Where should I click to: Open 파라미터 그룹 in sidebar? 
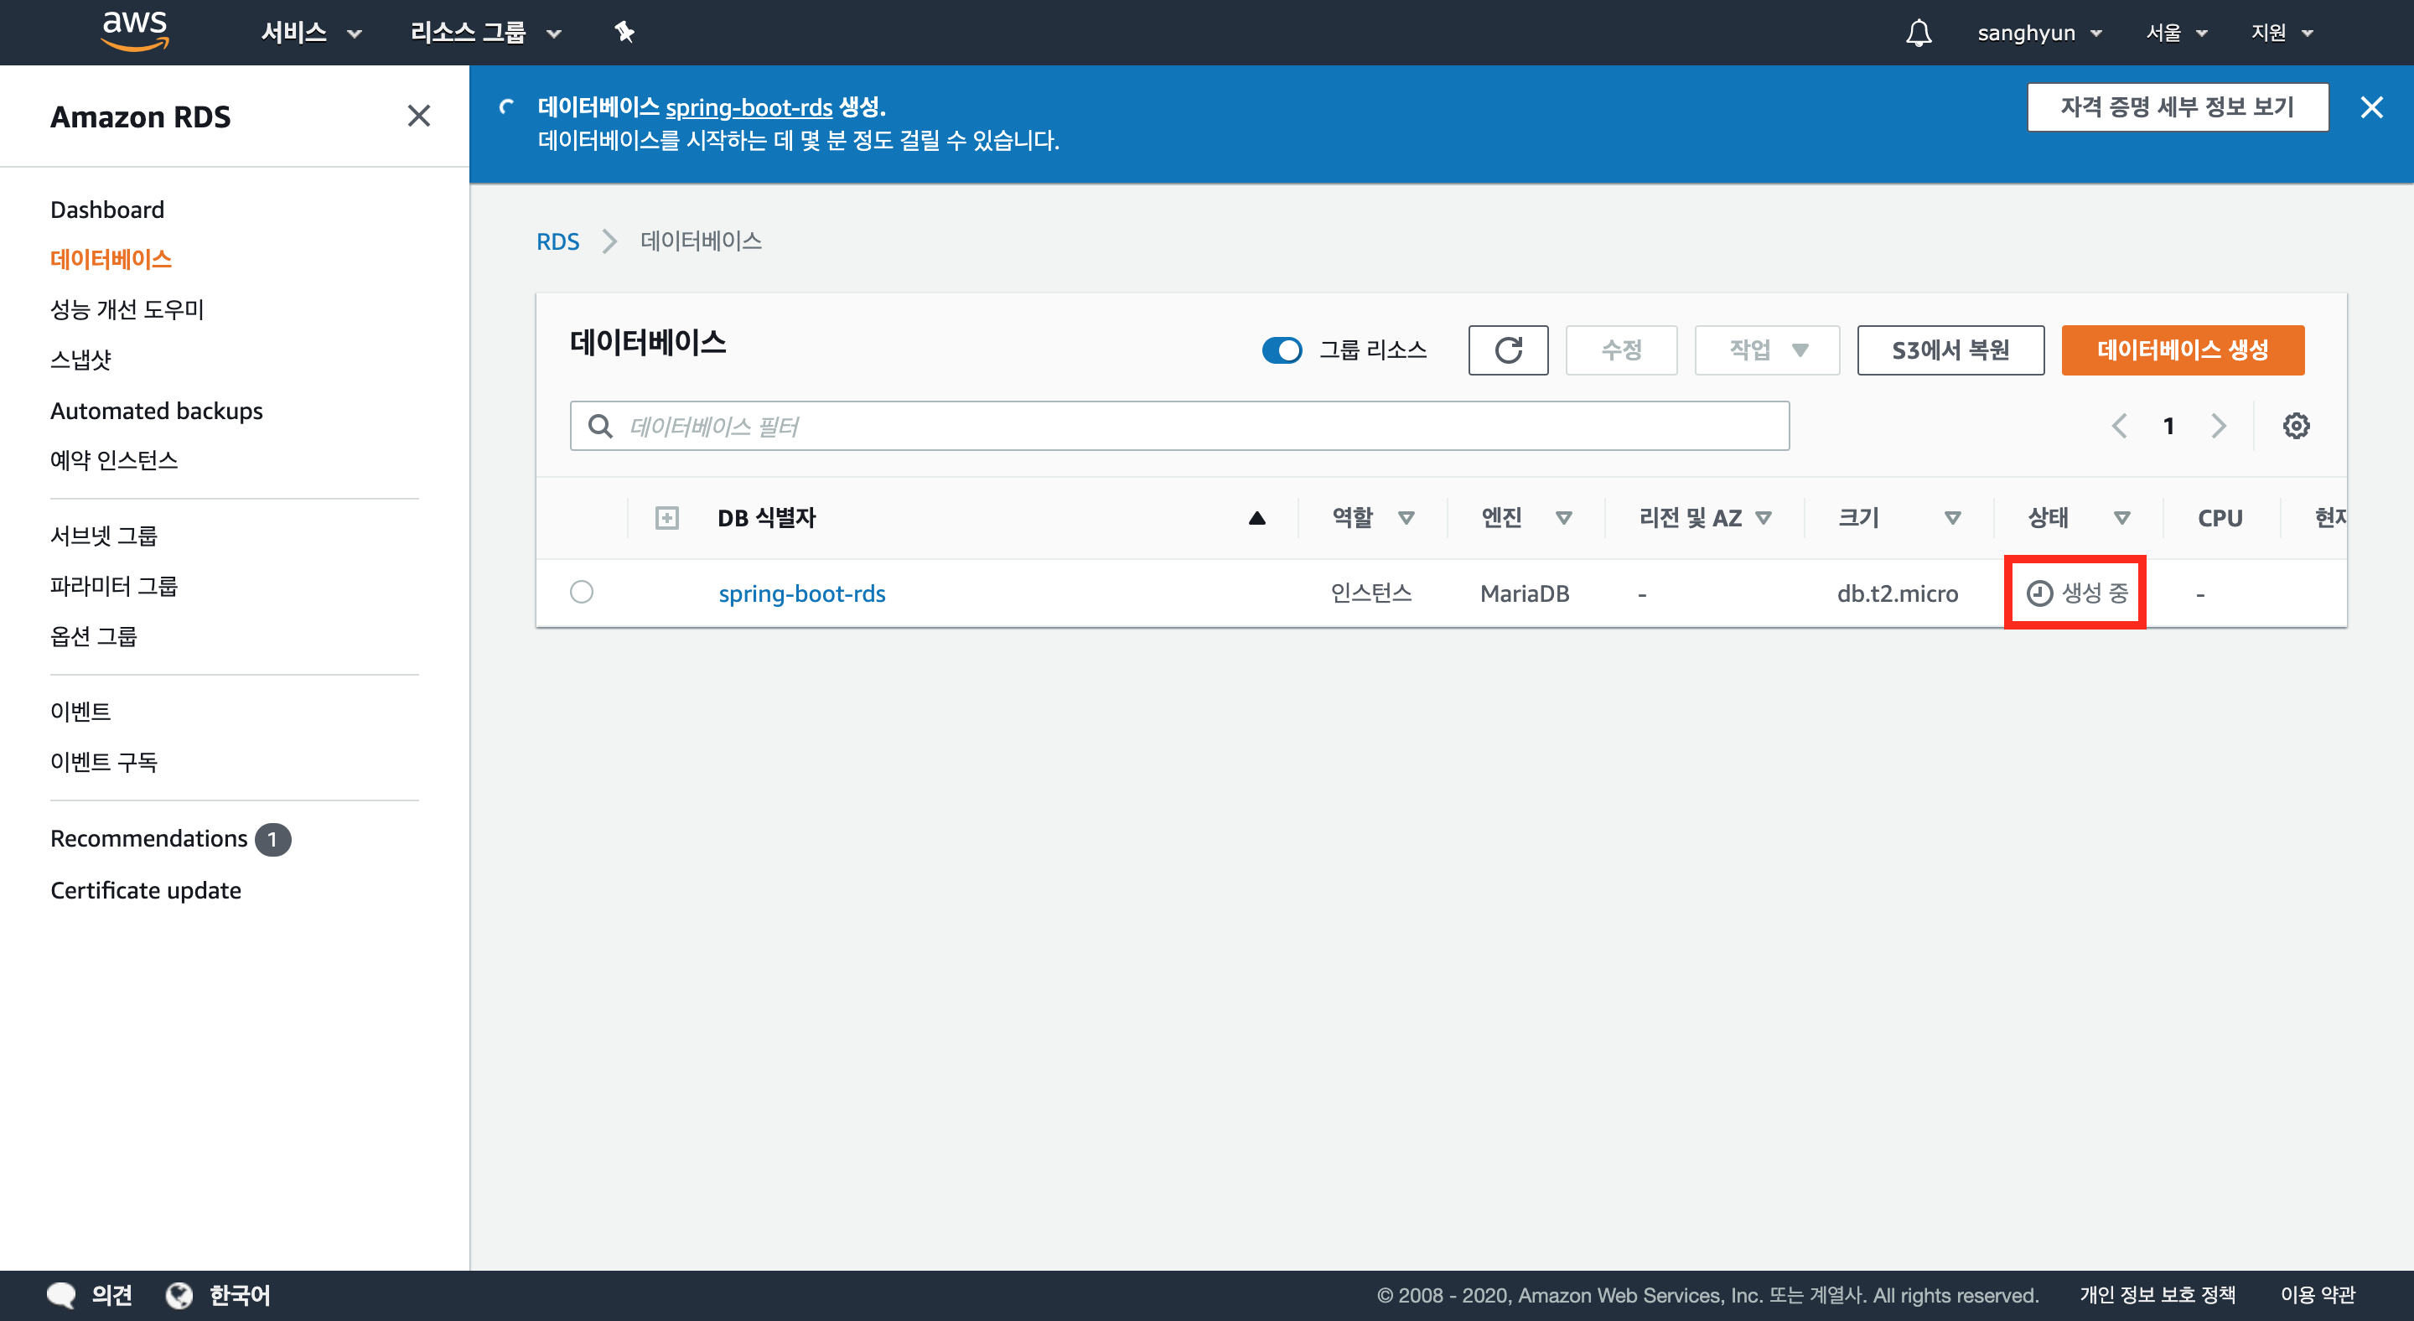pyautogui.click(x=113, y=586)
